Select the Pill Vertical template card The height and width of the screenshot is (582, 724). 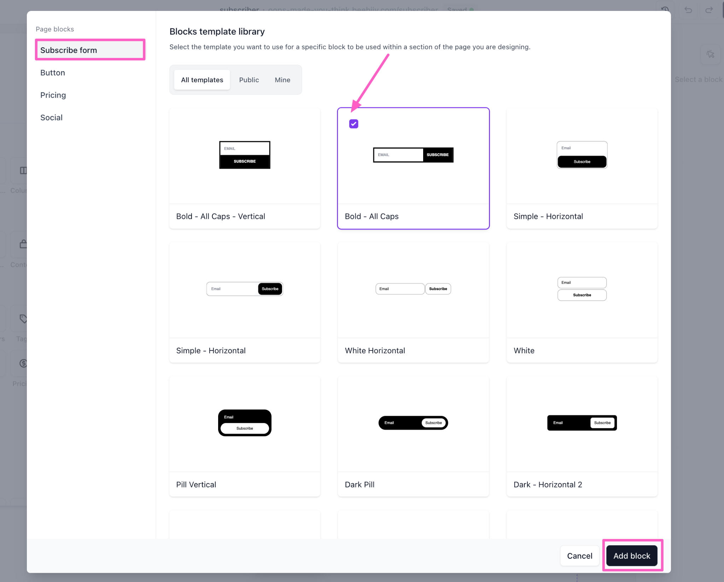tap(245, 436)
